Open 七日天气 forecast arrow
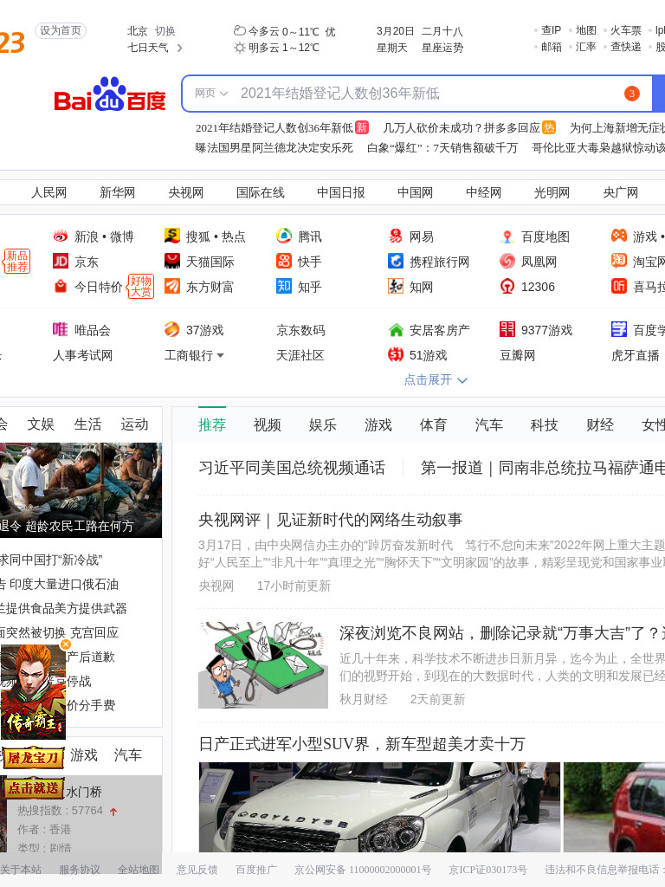Image resolution: width=665 pixels, height=887 pixels. (x=180, y=49)
